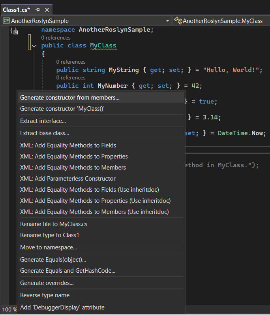Choose Move to namespace...
This screenshot has width=270, height=315.
(x=101, y=247)
